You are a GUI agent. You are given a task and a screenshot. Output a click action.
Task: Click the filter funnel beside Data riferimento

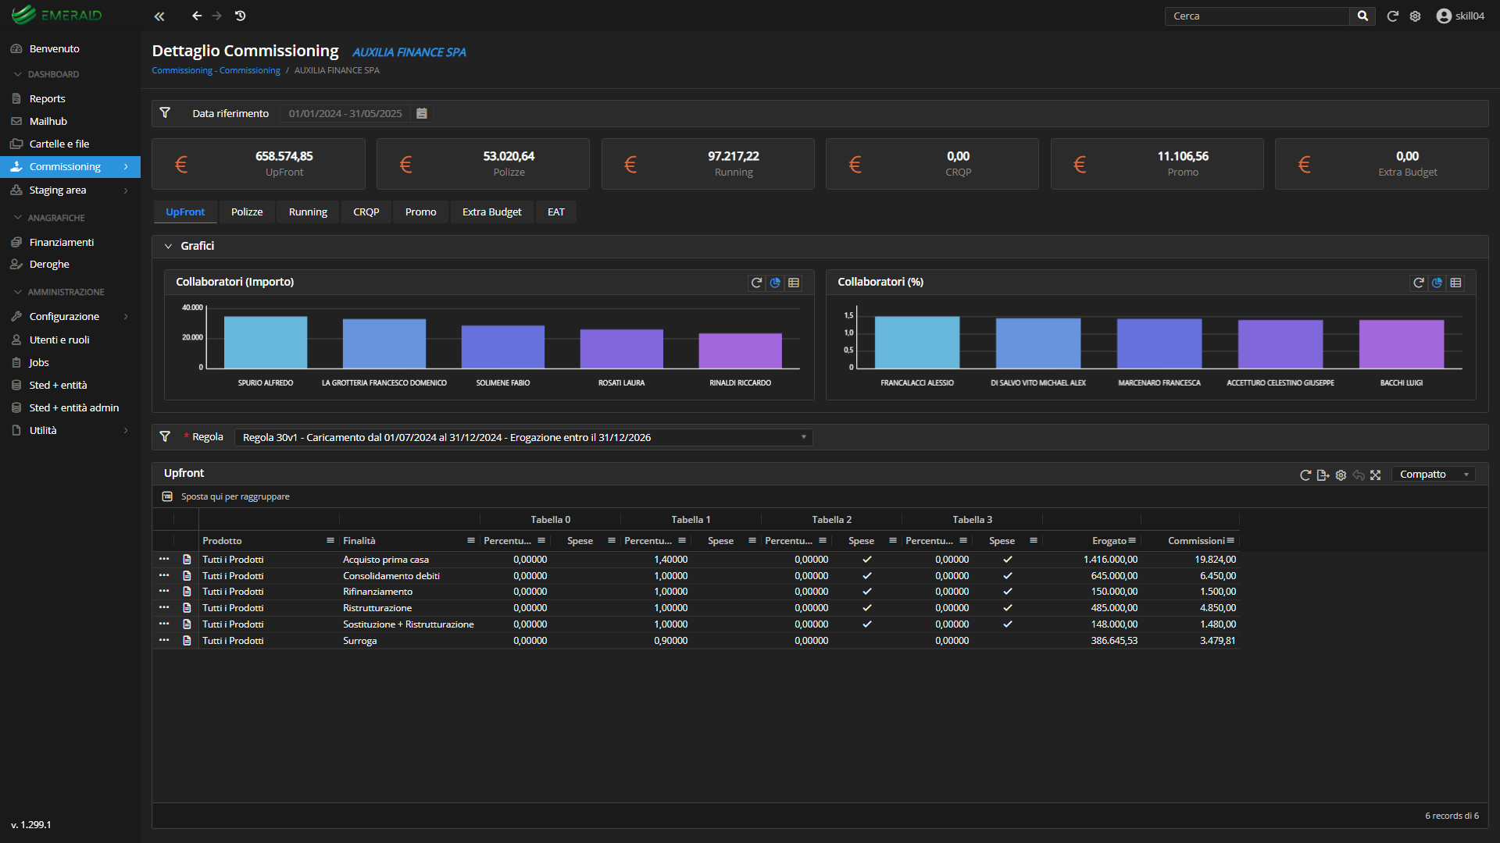click(165, 113)
